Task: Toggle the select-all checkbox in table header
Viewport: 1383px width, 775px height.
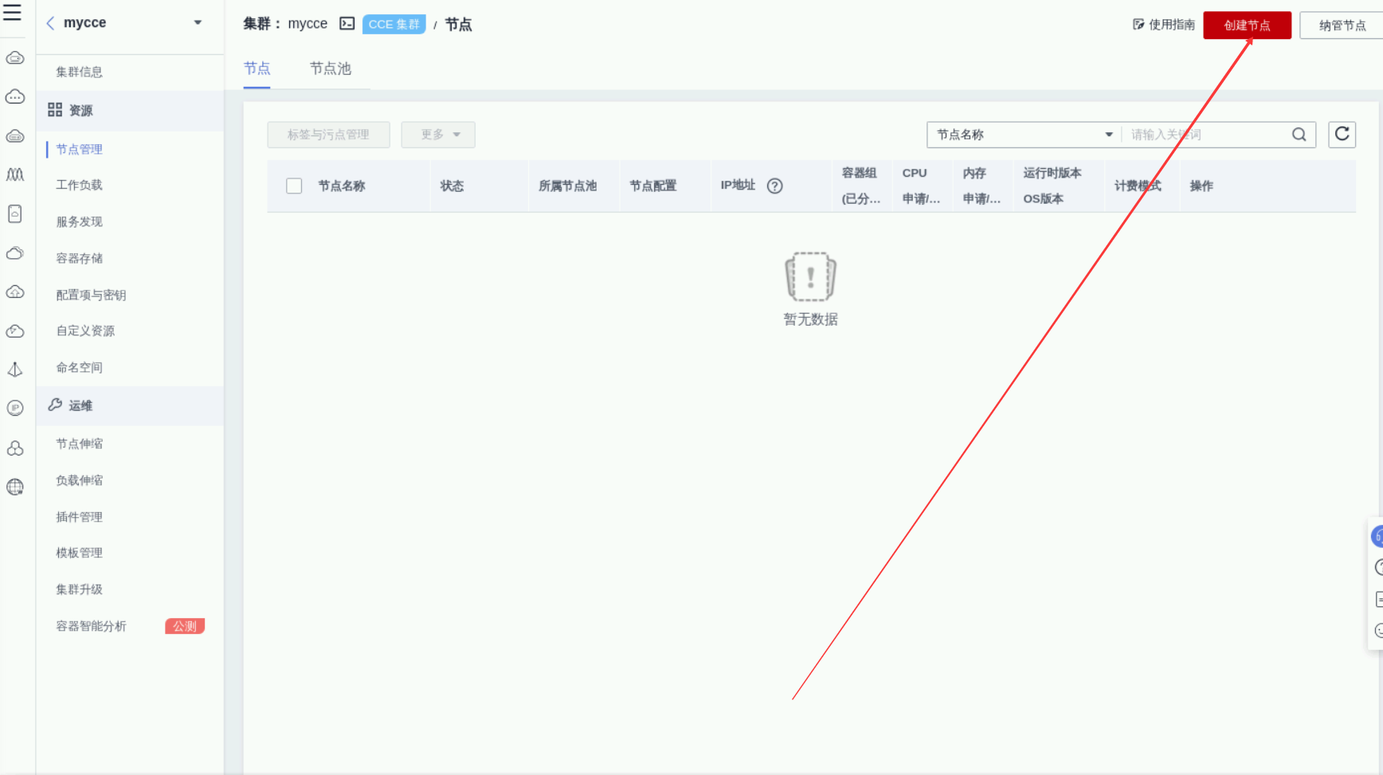Action: (x=294, y=186)
